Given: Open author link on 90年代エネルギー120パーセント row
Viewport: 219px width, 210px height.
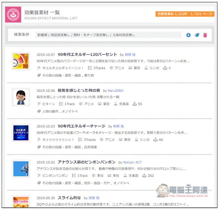Looking at the screenshot, I should tap(130, 55).
